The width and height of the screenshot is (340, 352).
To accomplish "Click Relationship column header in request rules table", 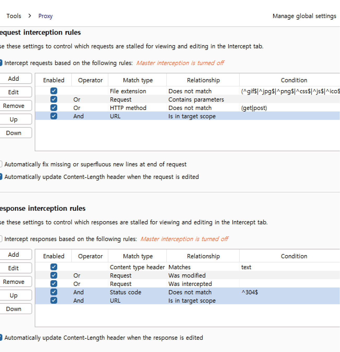I will [203, 80].
